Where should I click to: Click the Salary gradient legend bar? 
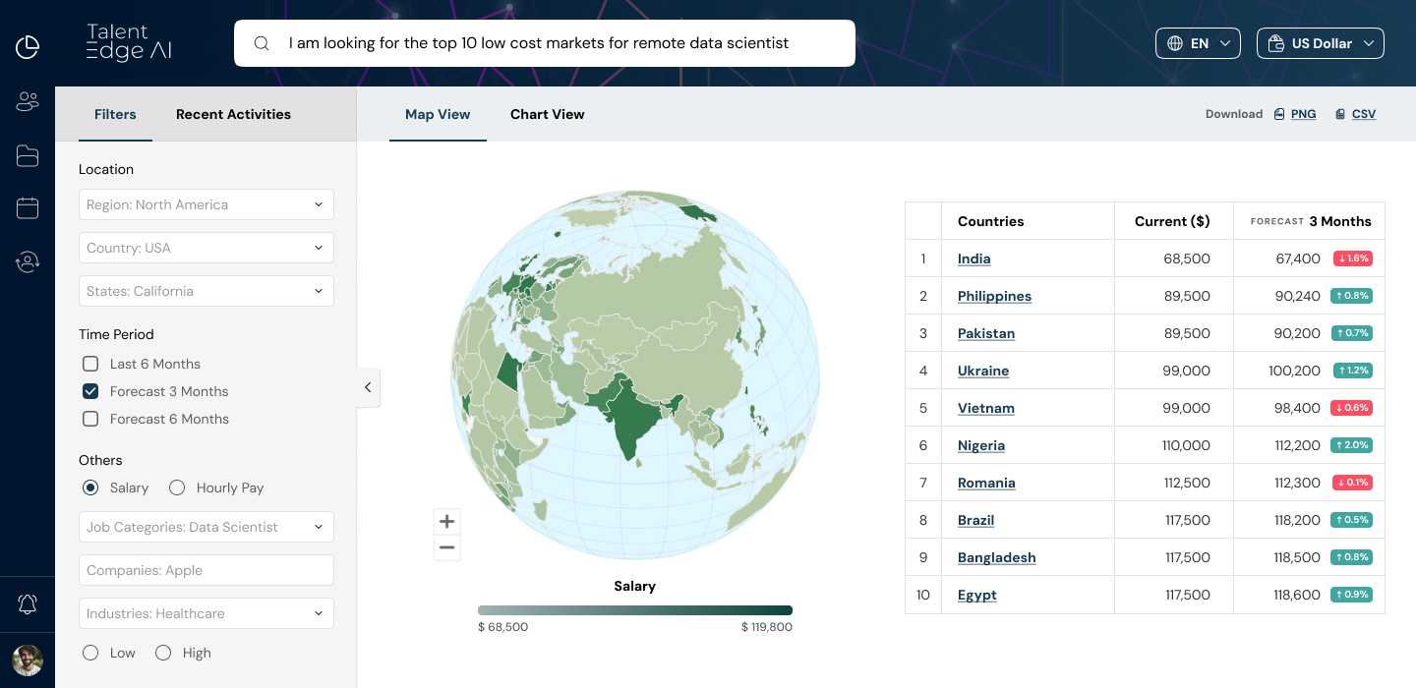point(634,610)
